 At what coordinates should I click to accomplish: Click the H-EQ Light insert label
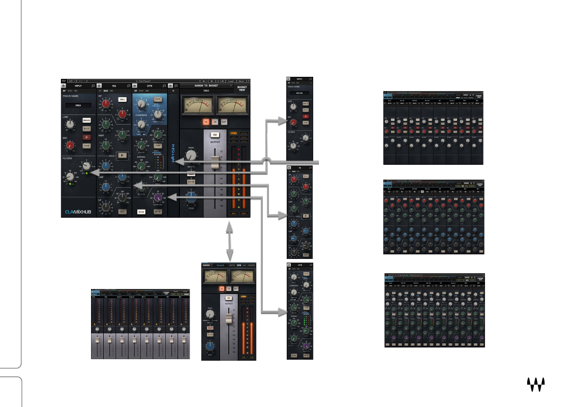pyautogui.click(x=173, y=154)
